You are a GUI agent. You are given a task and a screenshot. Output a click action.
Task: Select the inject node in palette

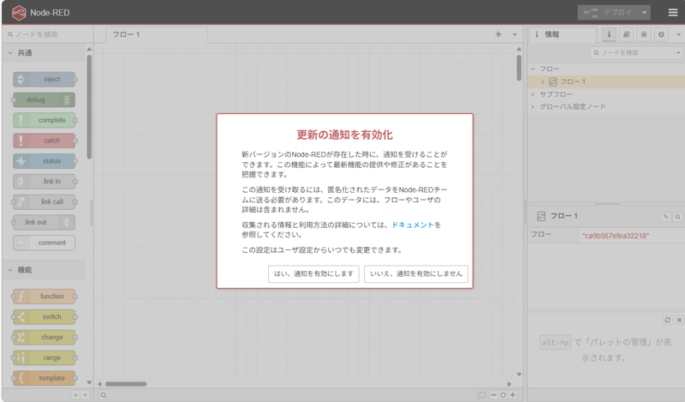coord(45,79)
